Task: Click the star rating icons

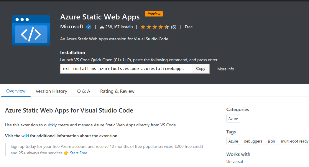Action: pos(155,27)
